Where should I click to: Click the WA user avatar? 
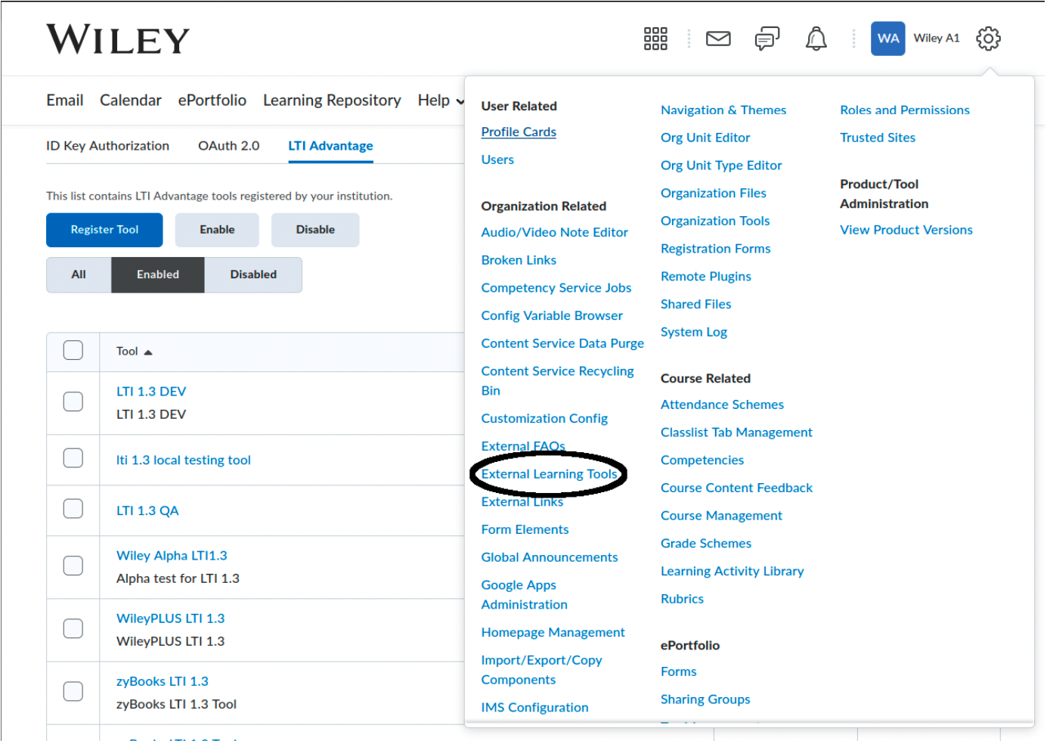click(887, 39)
